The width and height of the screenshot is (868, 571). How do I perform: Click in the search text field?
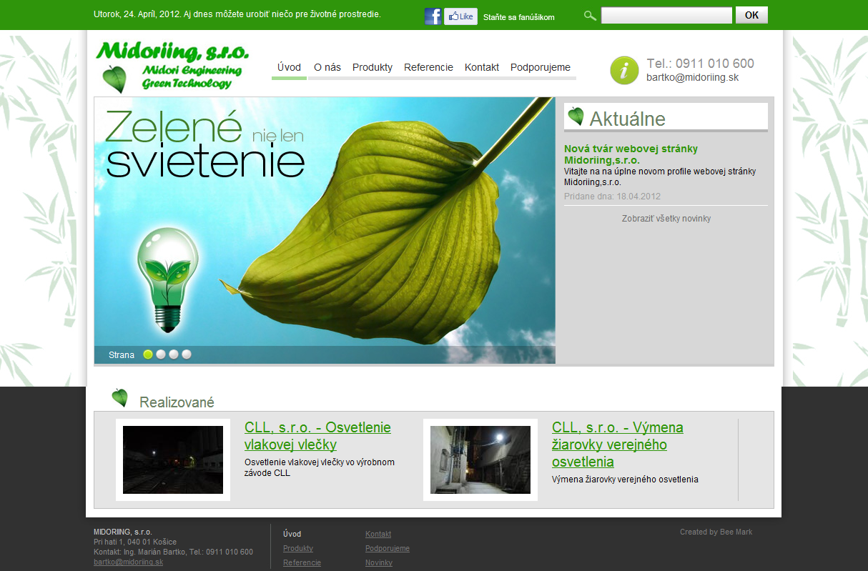click(x=666, y=16)
